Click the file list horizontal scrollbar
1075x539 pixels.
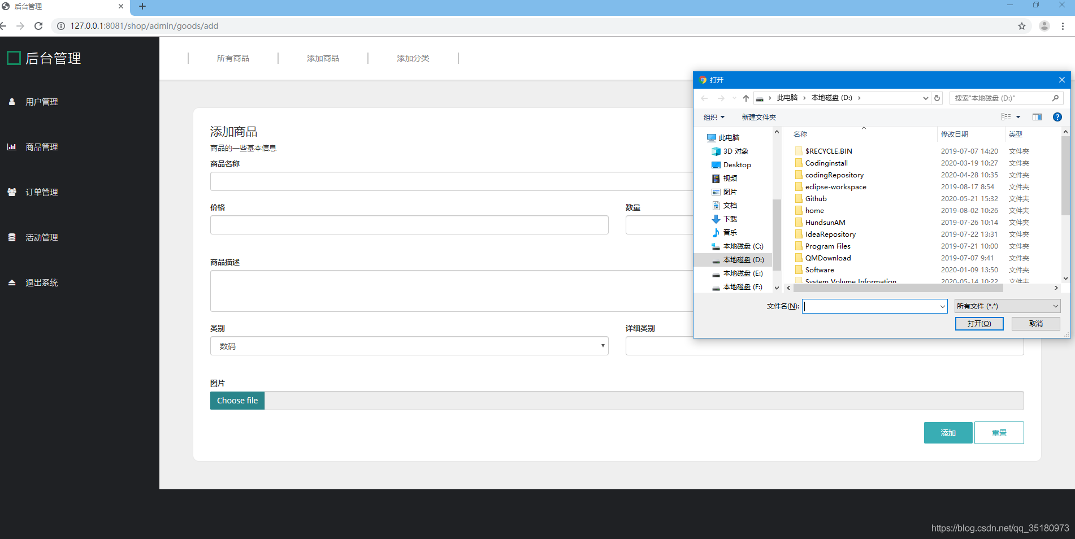tap(898, 288)
